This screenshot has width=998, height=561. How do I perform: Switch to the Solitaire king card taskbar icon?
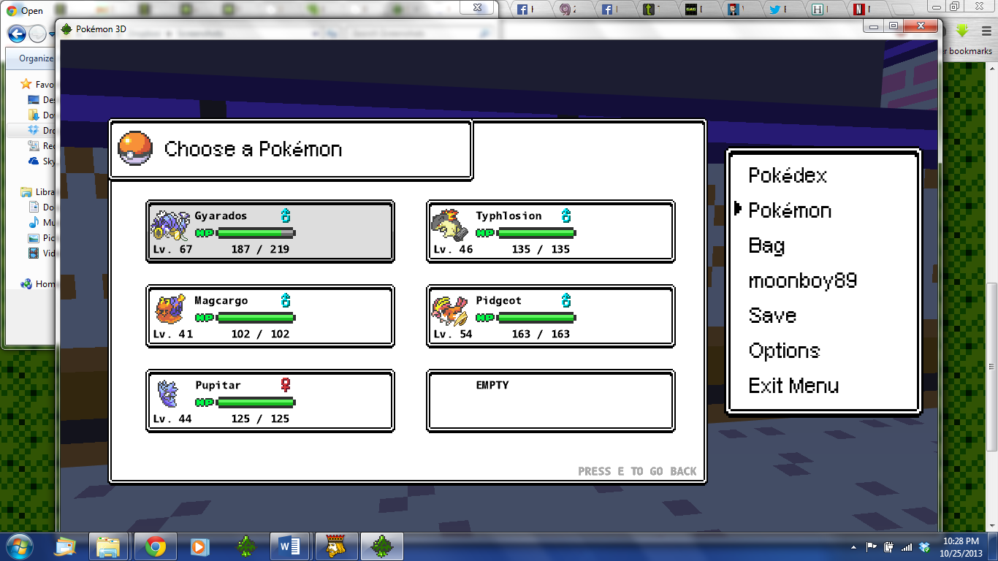click(x=336, y=546)
